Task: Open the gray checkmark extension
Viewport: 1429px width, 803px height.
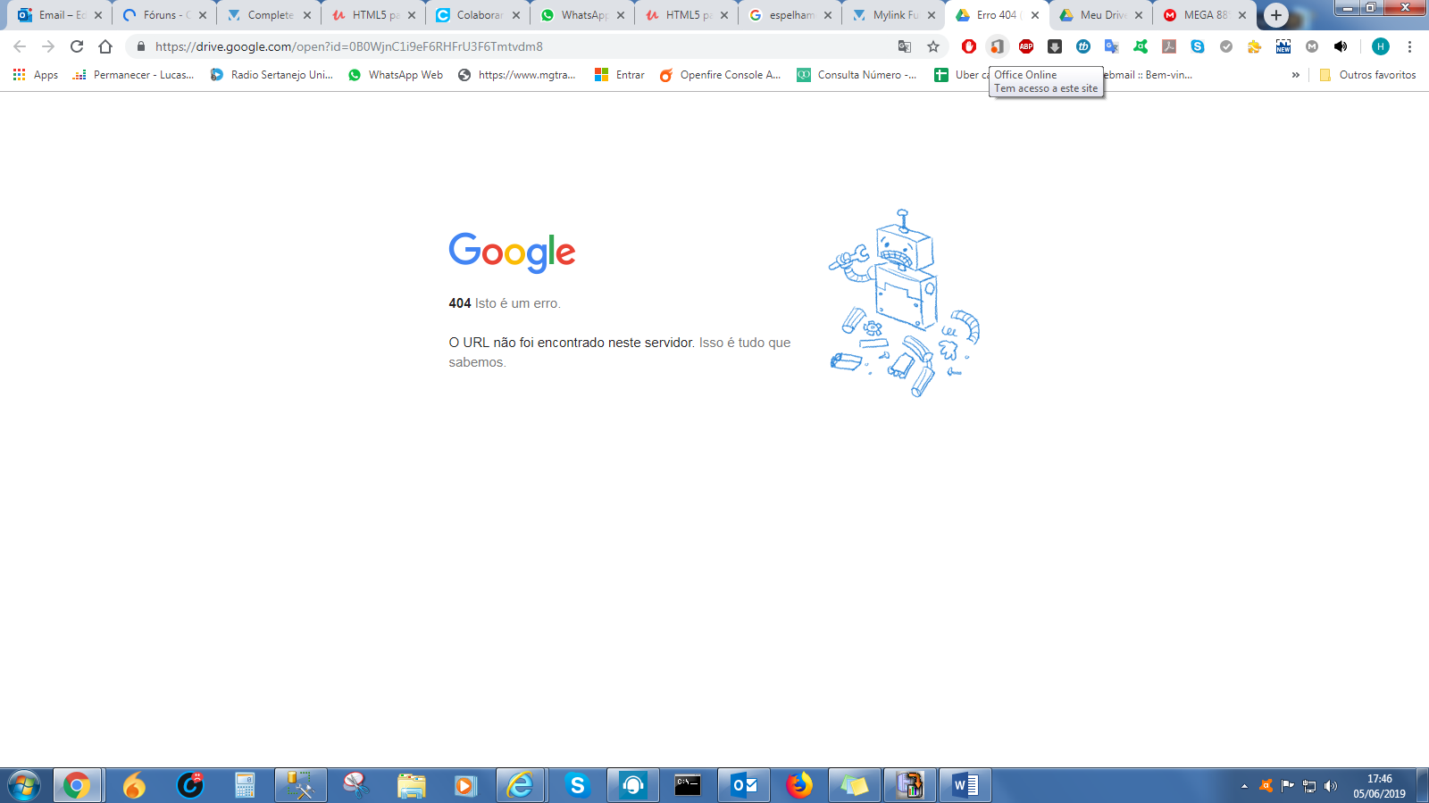Action: click(x=1226, y=46)
